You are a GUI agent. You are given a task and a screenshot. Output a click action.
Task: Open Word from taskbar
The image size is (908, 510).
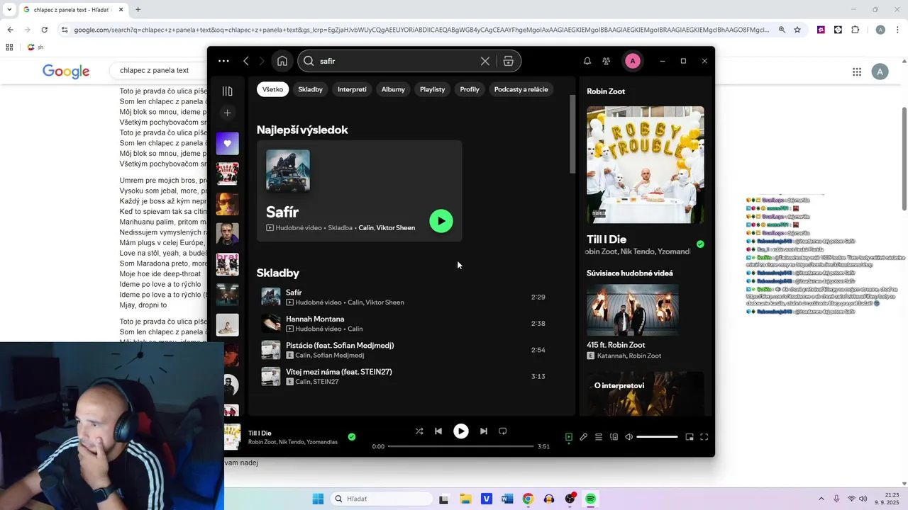pyautogui.click(x=507, y=499)
